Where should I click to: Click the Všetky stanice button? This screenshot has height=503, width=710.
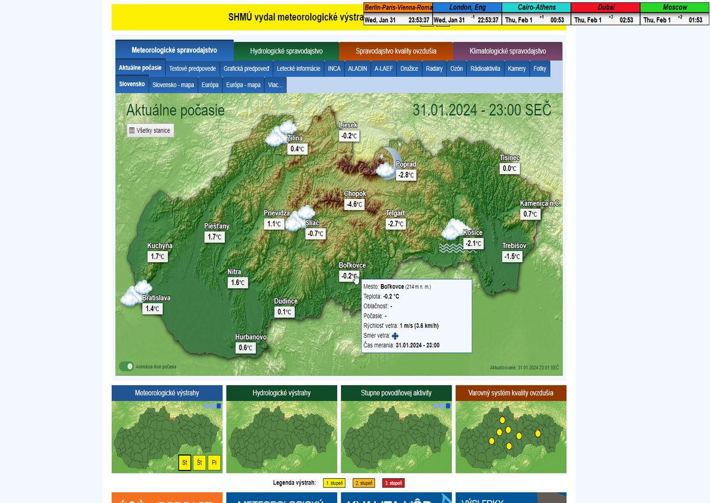coord(150,130)
